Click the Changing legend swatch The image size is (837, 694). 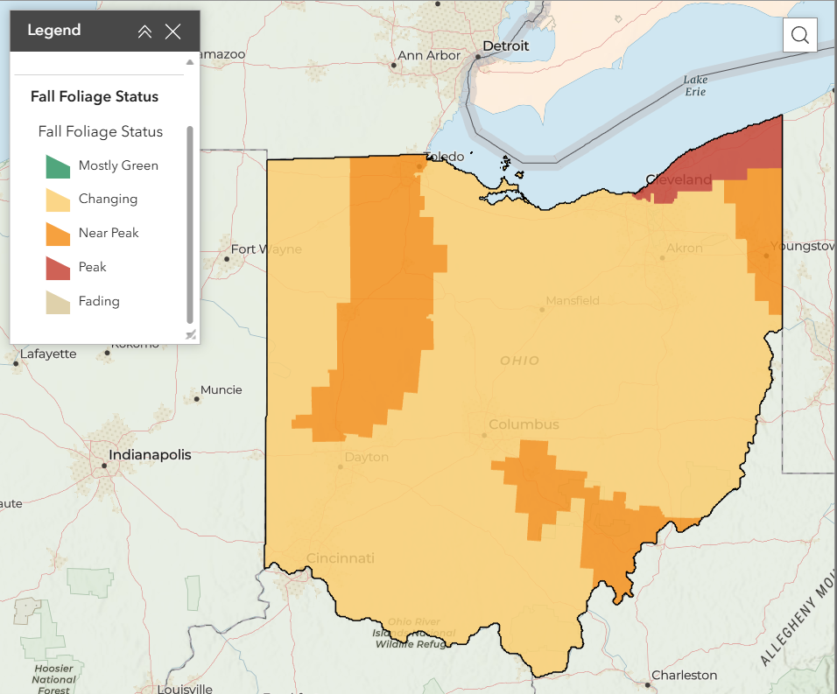(58, 200)
